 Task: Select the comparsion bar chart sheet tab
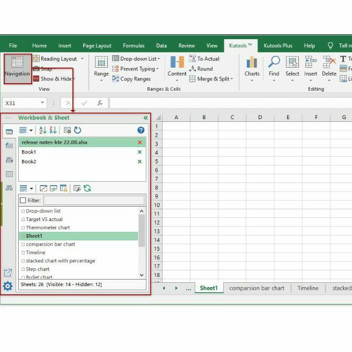(256, 288)
